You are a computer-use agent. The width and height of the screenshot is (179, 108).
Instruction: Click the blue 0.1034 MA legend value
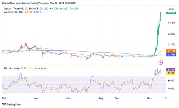pyautogui.click(x=37, y=12)
